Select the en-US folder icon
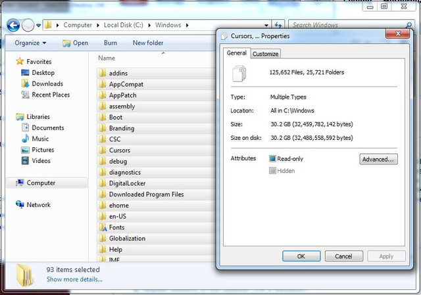Screen dimensions: 421x295 103,216
